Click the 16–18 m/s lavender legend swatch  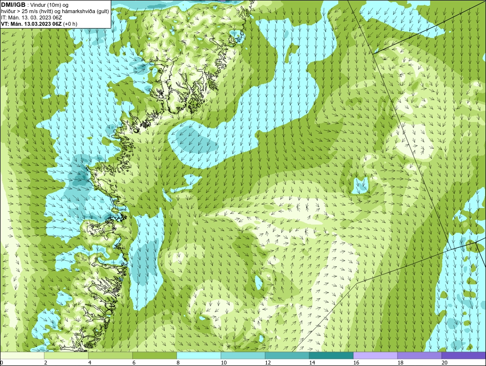[375, 355]
